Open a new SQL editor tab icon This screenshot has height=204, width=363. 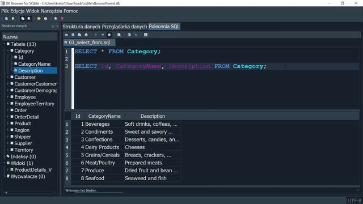tap(66, 35)
